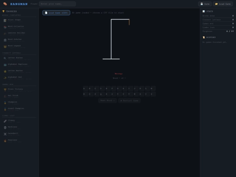Guess the letter T on keyboard

point(119,94)
